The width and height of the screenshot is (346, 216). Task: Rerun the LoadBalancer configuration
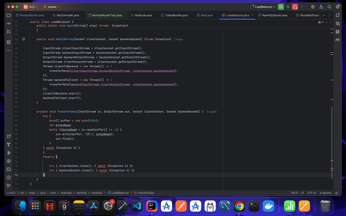pos(281,7)
